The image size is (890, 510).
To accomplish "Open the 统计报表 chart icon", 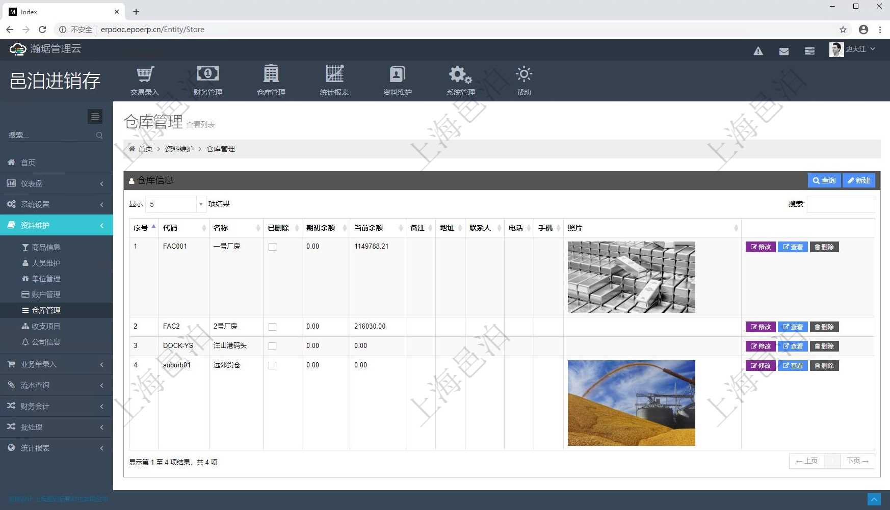I will (334, 75).
